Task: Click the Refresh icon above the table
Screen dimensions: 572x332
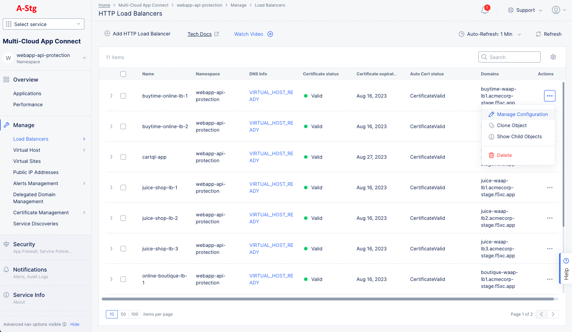Action: pos(538,34)
